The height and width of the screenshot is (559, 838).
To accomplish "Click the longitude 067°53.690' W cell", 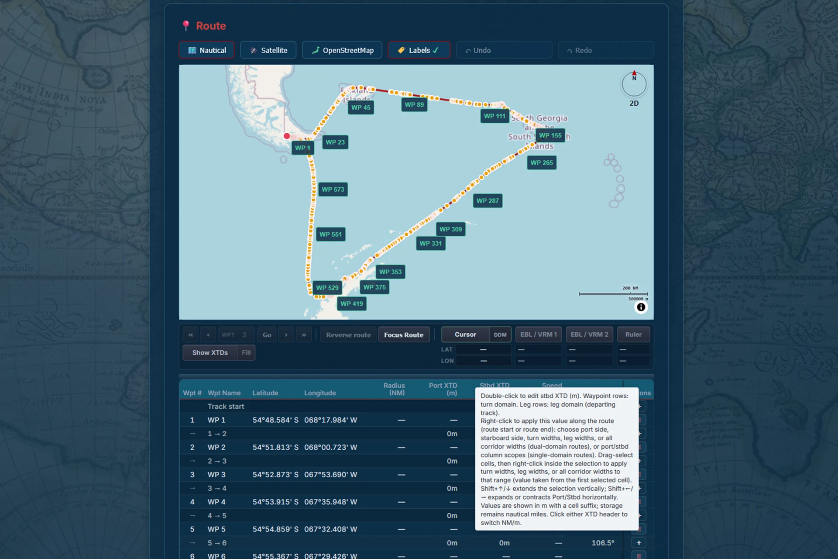I will (x=330, y=475).
